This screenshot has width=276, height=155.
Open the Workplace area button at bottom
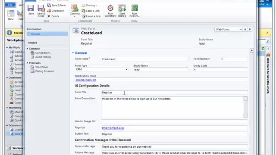(x=15, y=148)
